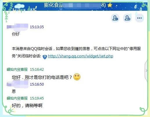Click the yellow star next to the title

110,5
